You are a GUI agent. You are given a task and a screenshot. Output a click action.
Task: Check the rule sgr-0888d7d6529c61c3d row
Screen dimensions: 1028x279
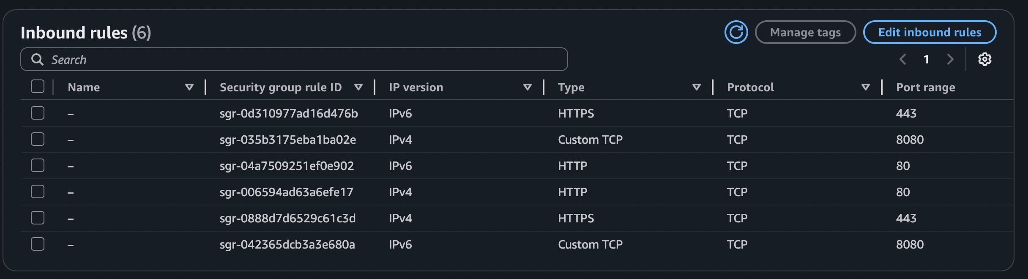pos(38,218)
